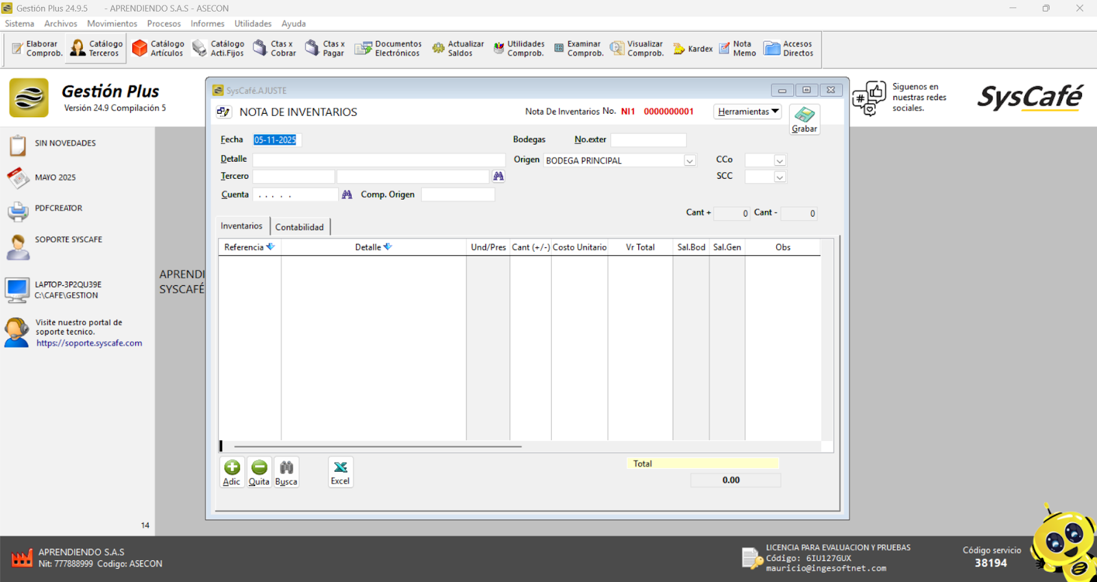Open the soporte.syscafe.com link

tap(89, 343)
